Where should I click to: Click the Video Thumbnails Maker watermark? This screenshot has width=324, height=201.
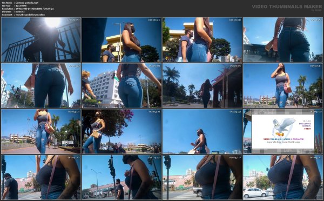tap(287, 7)
